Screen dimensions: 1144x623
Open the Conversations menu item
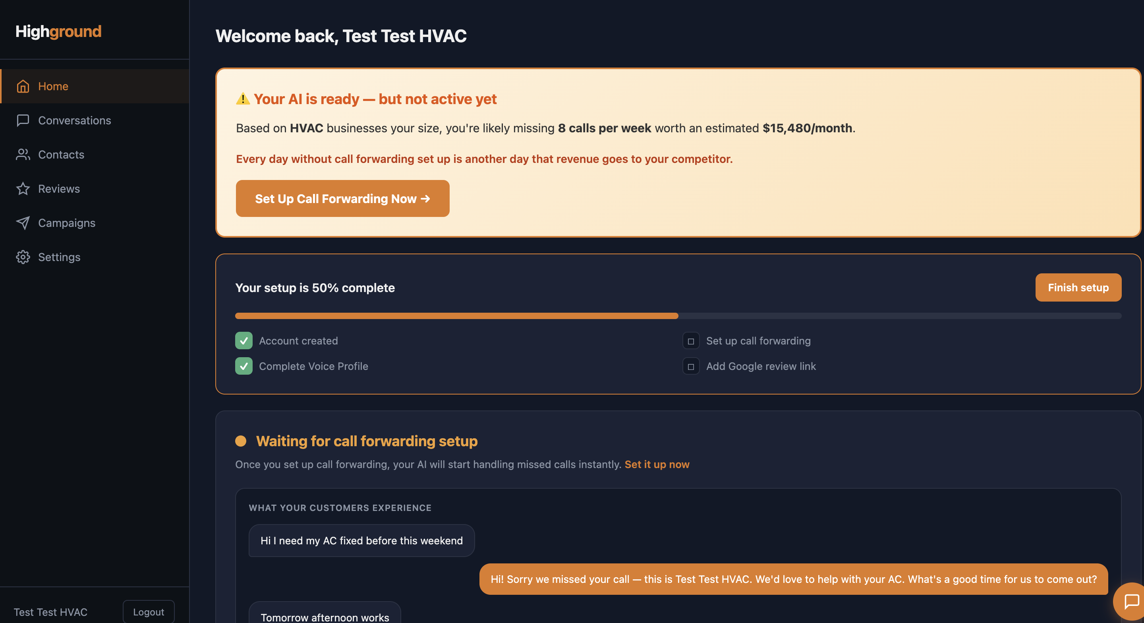(75, 120)
